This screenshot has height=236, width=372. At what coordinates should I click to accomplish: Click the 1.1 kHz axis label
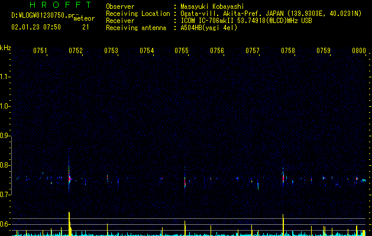[5, 77]
